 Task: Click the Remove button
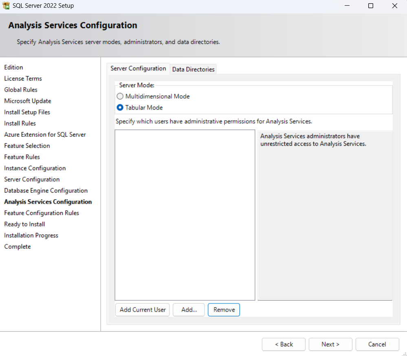click(224, 310)
